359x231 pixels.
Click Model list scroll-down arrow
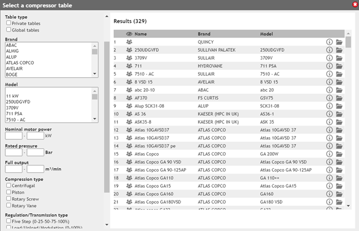94,119
